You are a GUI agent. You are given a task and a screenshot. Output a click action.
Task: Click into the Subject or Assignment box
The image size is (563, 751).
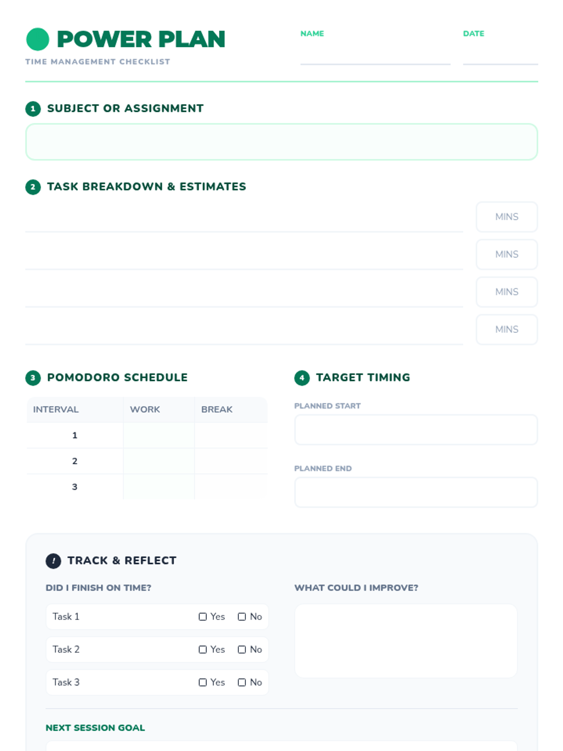[x=281, y=142]
